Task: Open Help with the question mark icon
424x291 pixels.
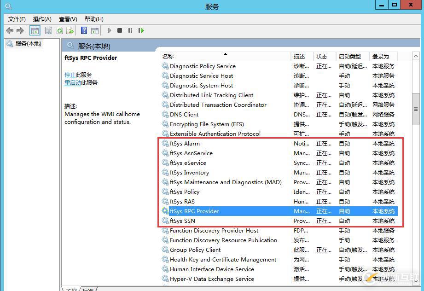Action: click(84, 31)
